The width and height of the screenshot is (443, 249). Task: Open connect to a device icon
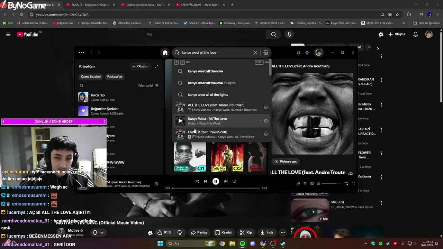point(312,184)
